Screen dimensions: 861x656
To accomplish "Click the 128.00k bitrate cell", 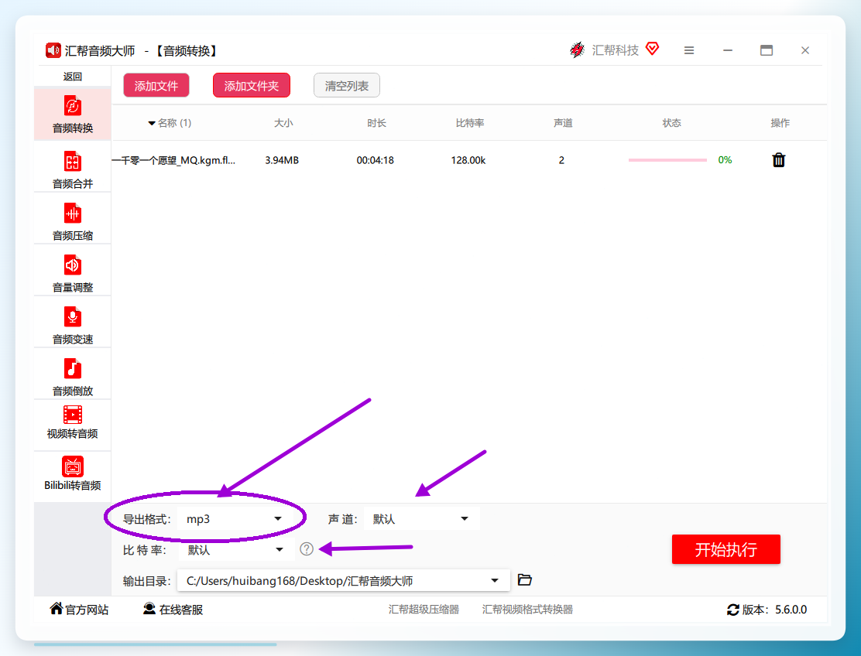I will 468,160.
